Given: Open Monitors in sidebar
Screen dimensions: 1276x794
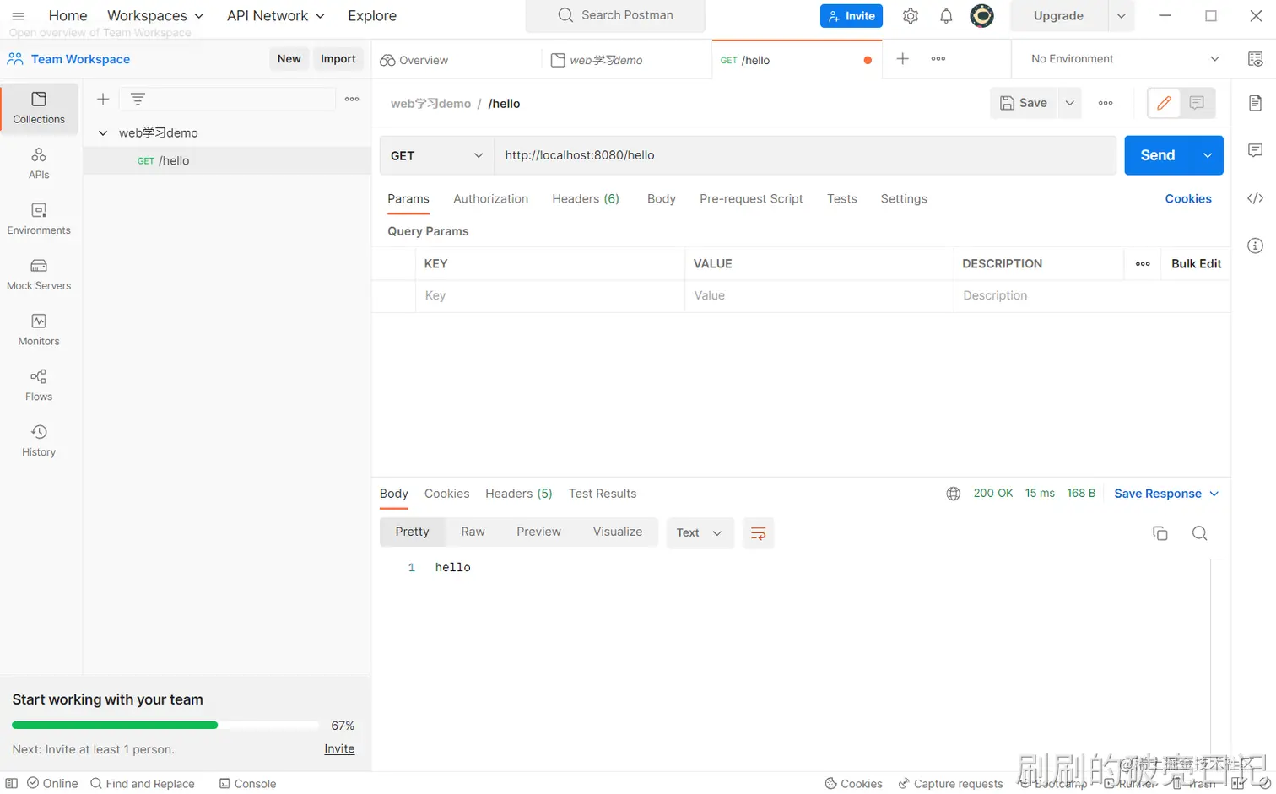Looking at the screenshot, I should pos(39,331).
